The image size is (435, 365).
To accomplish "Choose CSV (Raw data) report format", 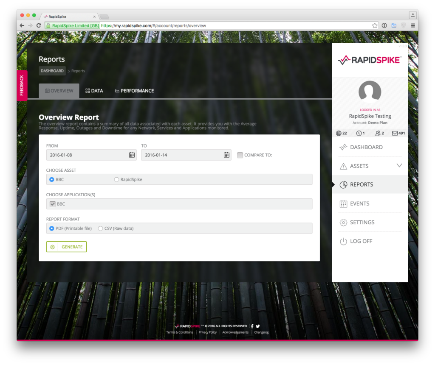I will pyautogui.click(x=100, y=228).
